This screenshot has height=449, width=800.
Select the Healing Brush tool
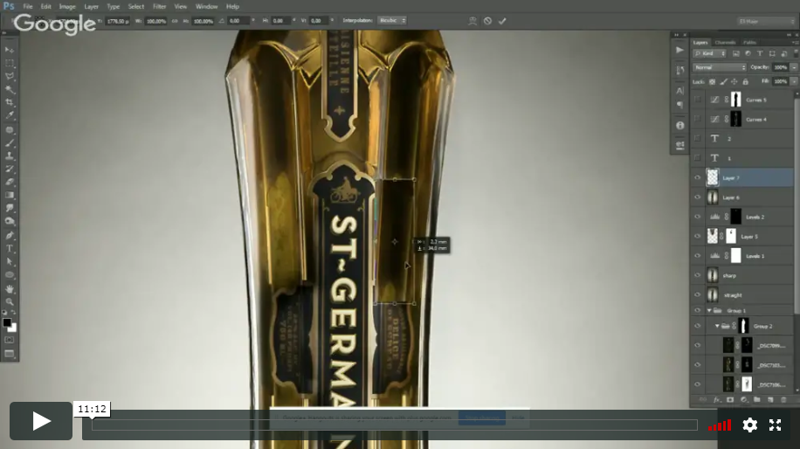(10, 129)
